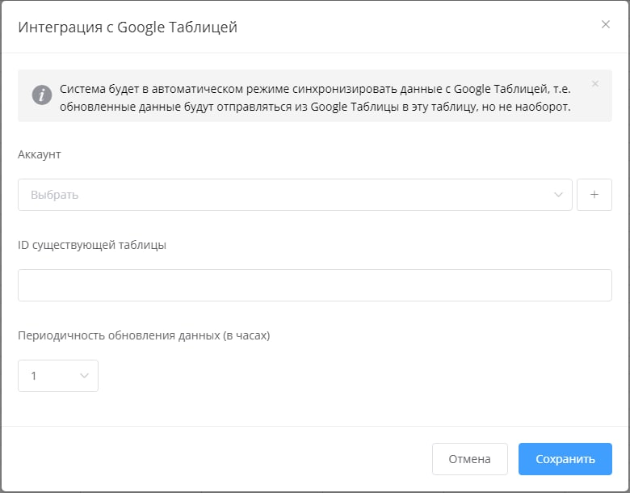
Task: Click the synchronization info message text
Action: click(315, 98)
